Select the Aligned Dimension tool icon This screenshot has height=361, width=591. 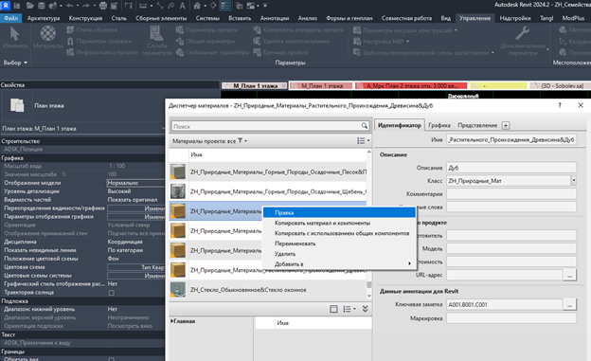coord(143,6)
